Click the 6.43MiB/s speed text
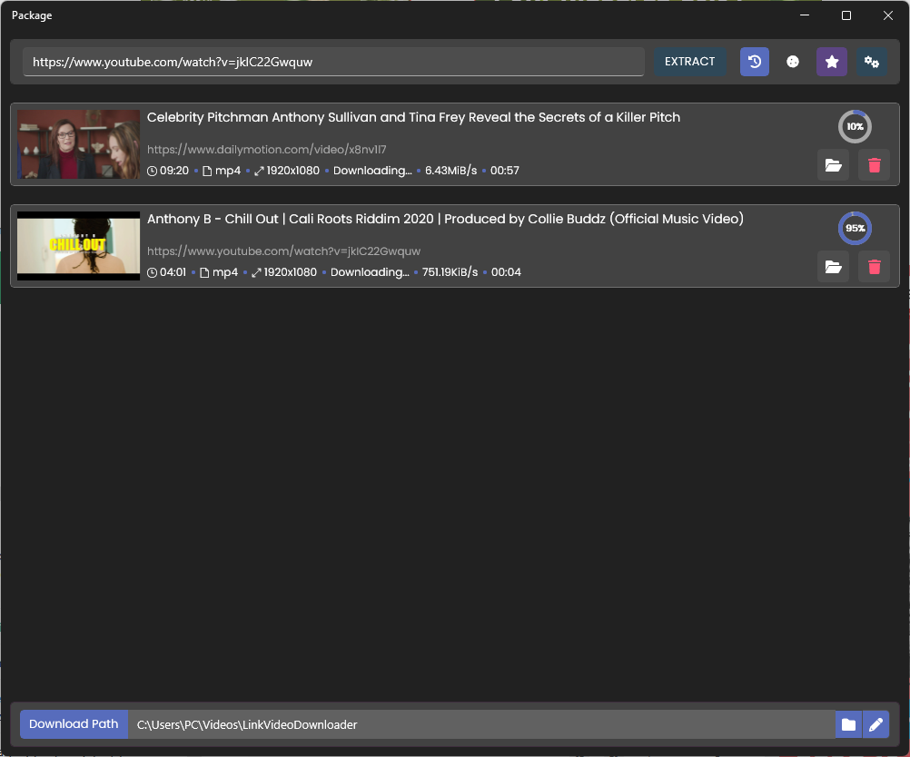Viewport: 910px width, 757px height. click(x=451, y=171)
